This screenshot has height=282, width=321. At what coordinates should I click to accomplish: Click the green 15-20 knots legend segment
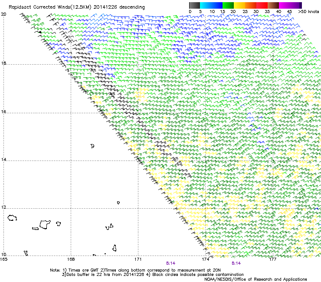(x=228, y=5)
